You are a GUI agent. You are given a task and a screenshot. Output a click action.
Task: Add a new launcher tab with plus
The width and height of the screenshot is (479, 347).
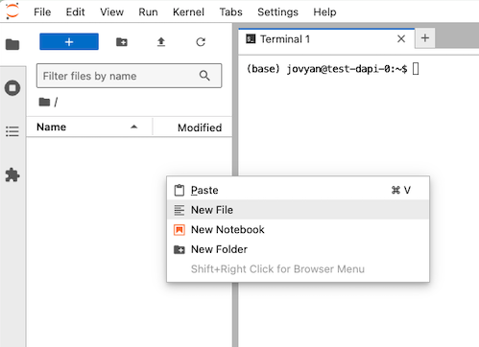pyautogui.click(x=425, y=38)
